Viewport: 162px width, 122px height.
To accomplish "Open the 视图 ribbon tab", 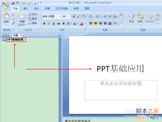I will tap(87, 8).
